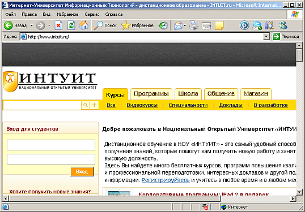Click the Messenger people toolbar icon
Screen dimensions: 305x212
tap(283, 25)
